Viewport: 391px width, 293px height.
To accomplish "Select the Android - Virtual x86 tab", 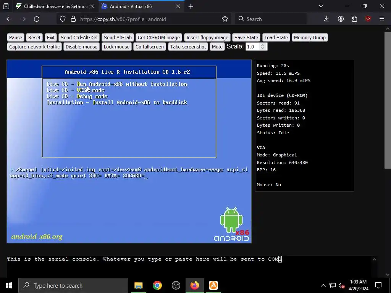I will pos(141,6).
